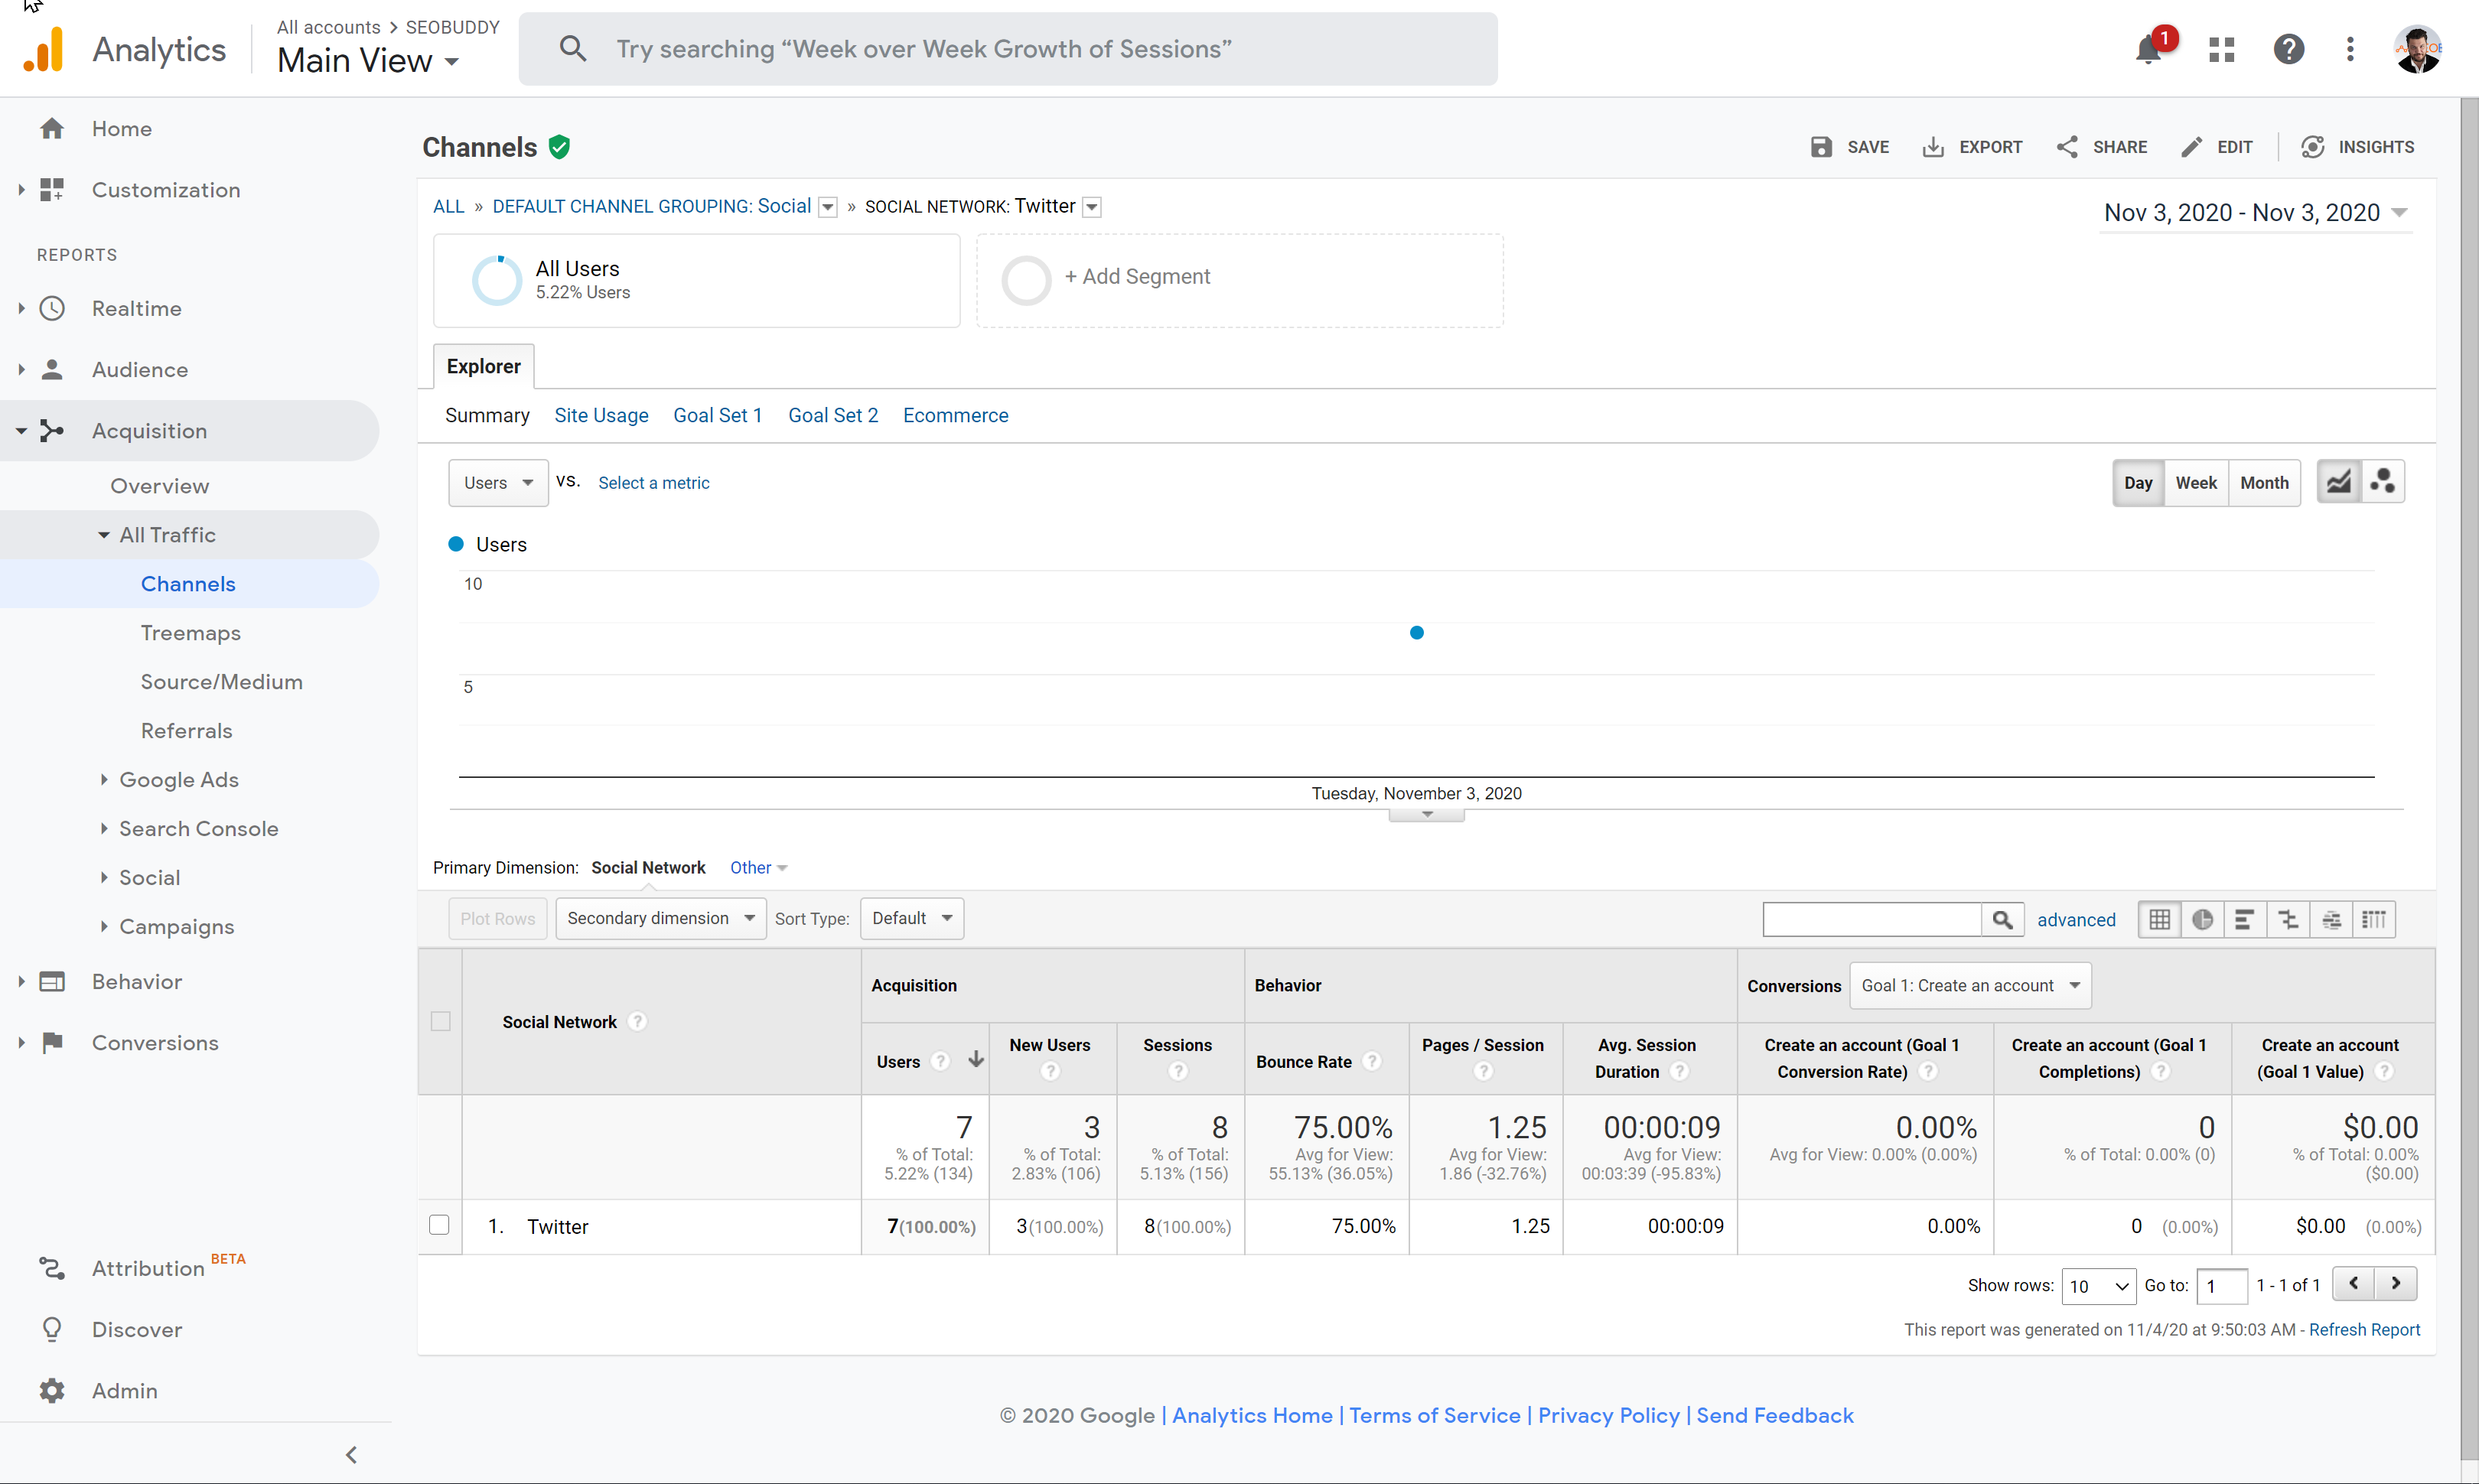Screen dimensions: 2479x1484
Task: Open Secondary dimension dropdown
Action: [660, 918]
